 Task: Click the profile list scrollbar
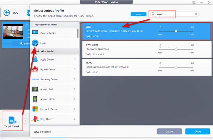78,33
